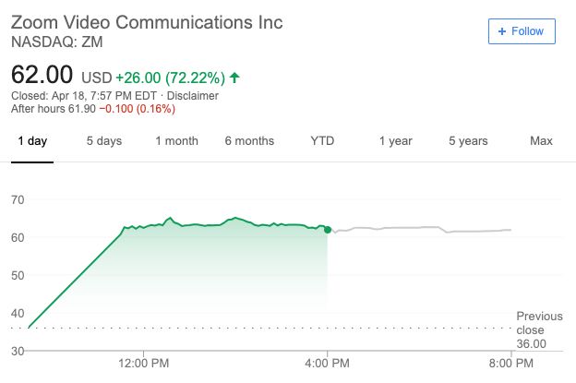Viewport: 576px width, 383px height.
Task: Select the 1 day tab
Action: (32, 141)
